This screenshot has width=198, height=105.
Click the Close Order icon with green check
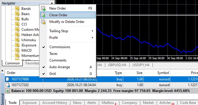point(43,15)
